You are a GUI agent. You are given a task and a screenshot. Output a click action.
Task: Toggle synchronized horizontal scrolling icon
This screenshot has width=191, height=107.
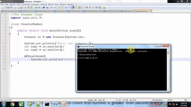click(x=62, y=7)
